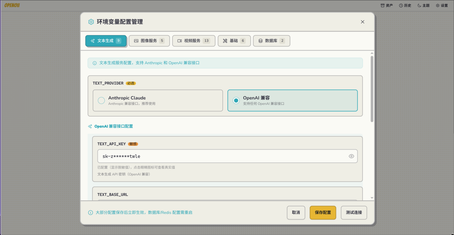Click the moon icon next to 主题

click(419, 5)
